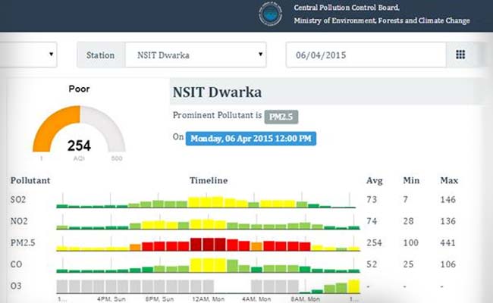The height and width of the screenshot is (303, 493).
Task: Select the dark red bars in the PM2.5 timeline
Action: tap(208, 245)
